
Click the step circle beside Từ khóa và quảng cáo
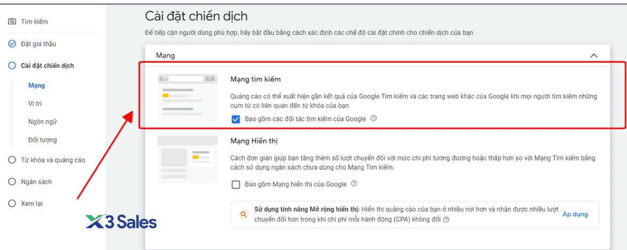[12, 160]
